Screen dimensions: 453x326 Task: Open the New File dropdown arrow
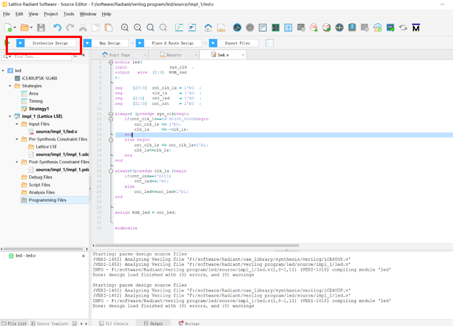coord(15,28)
